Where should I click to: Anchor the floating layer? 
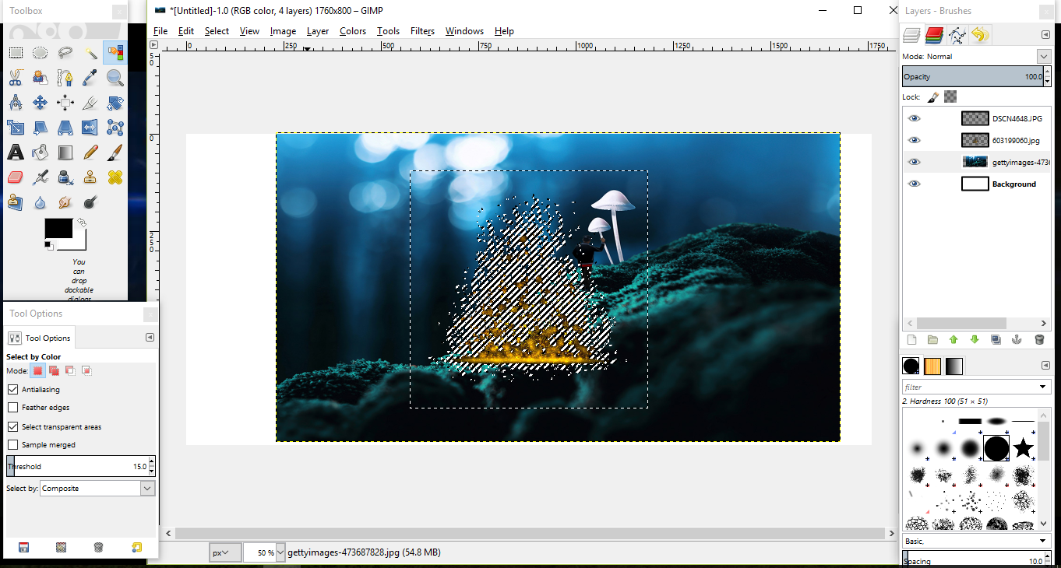(1017, 339)
